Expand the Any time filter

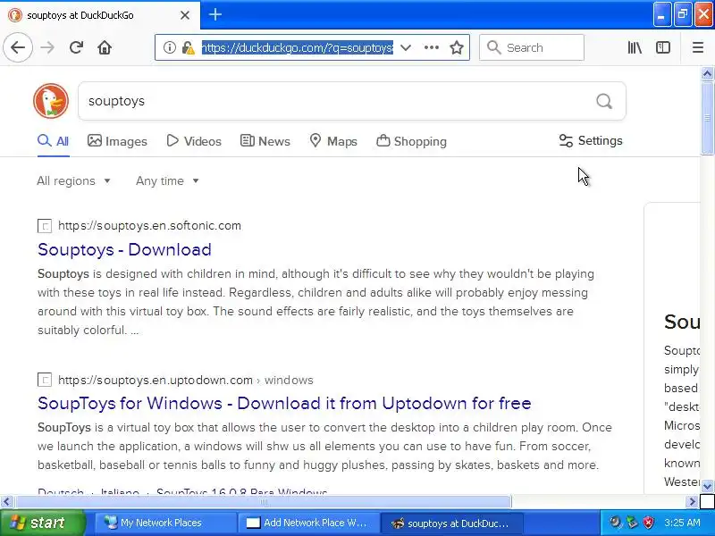coord(167,181)
